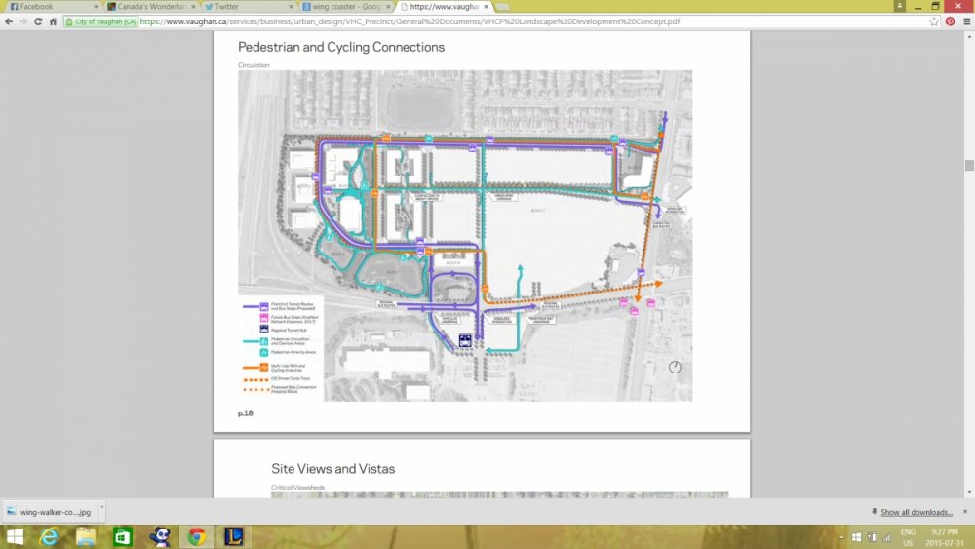Click the Pinterest extension icon
The image size is (975, 549).
click(950, 20)
